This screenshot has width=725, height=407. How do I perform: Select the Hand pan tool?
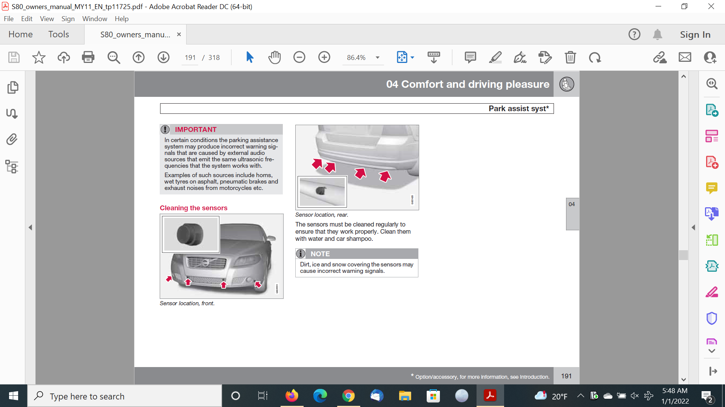coord(275,57)
